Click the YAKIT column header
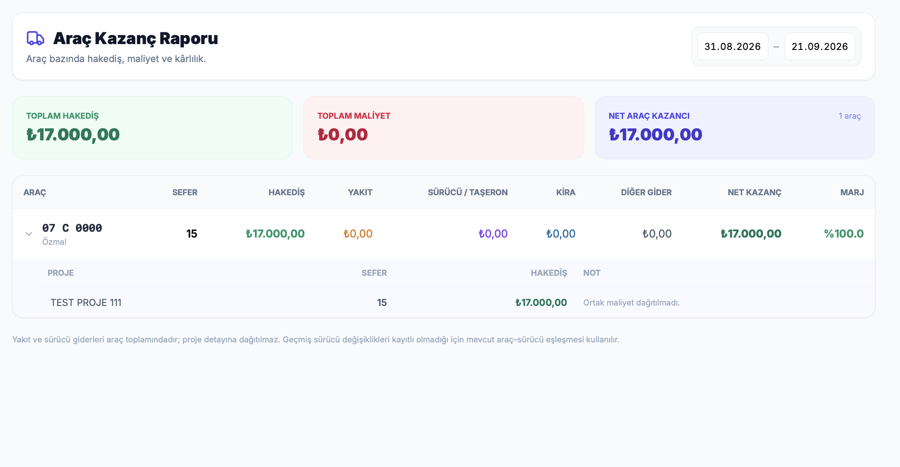The image size is (900, 467). coord(360,193)
